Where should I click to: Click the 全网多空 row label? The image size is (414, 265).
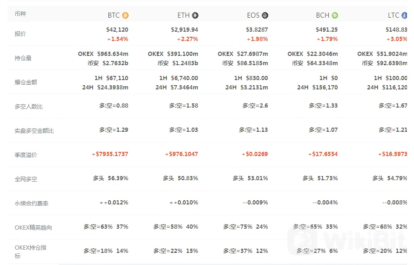(26, 179)
